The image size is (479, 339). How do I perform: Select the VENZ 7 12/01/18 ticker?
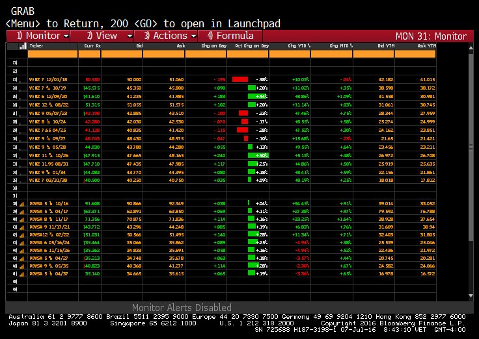point(48,80)
